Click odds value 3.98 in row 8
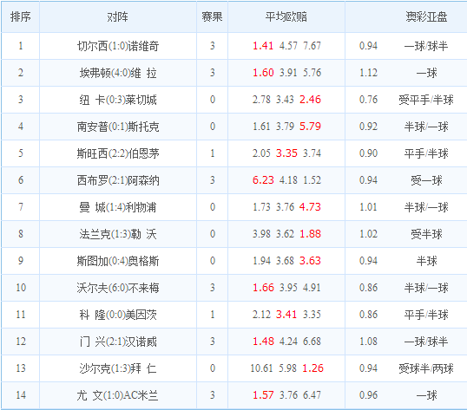The image size is (467, 410). (261, 234)
